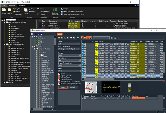The height and width of the screenshot is (113, 166).
Task: Click the paste clipboard icon in Articoli toolbar
Action: (x=74, y=38)
